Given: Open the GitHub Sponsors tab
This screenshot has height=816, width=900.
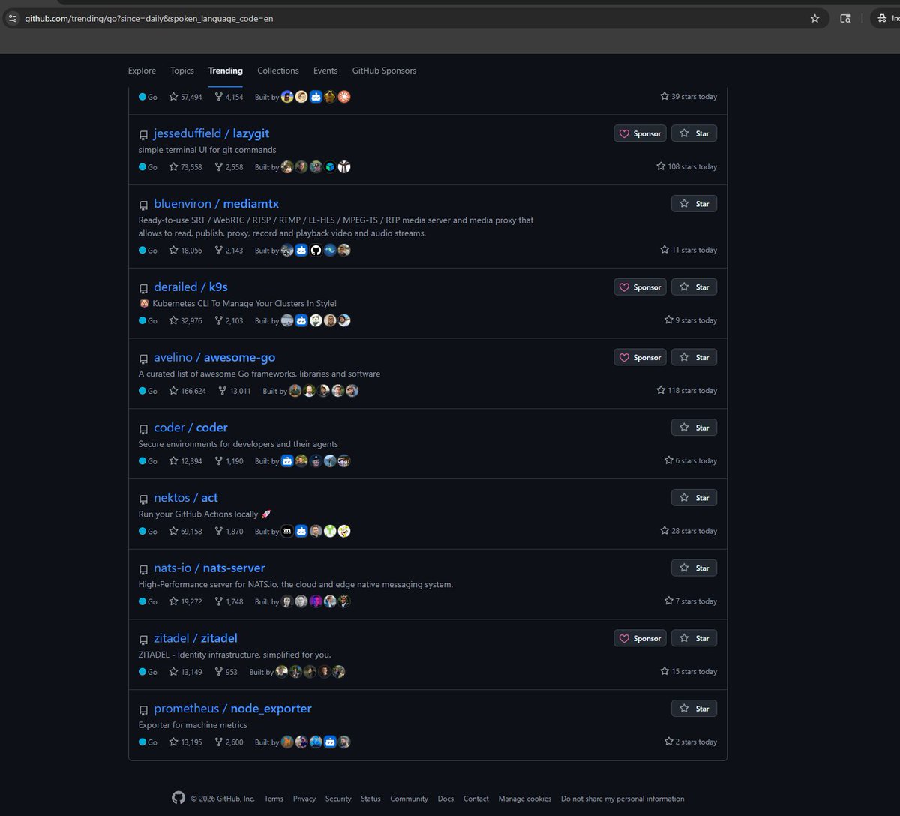Looking at the screenshot, I should tap(384, 70).
